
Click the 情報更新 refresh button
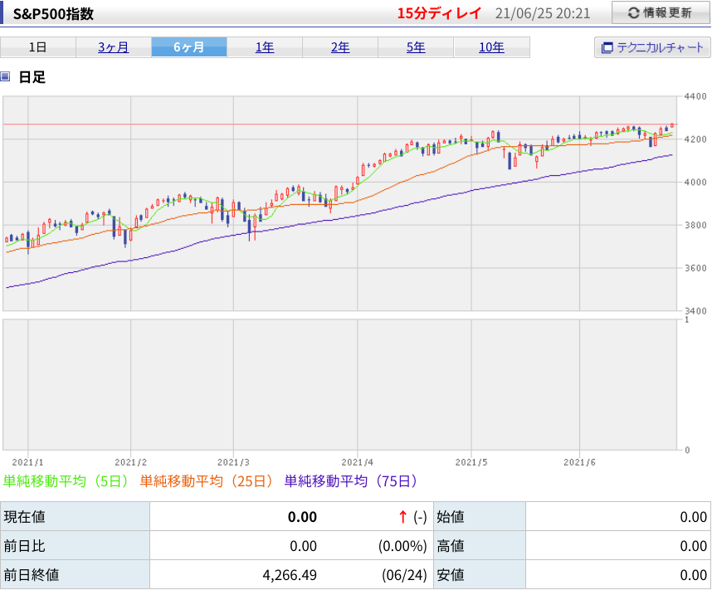point(661,12)
